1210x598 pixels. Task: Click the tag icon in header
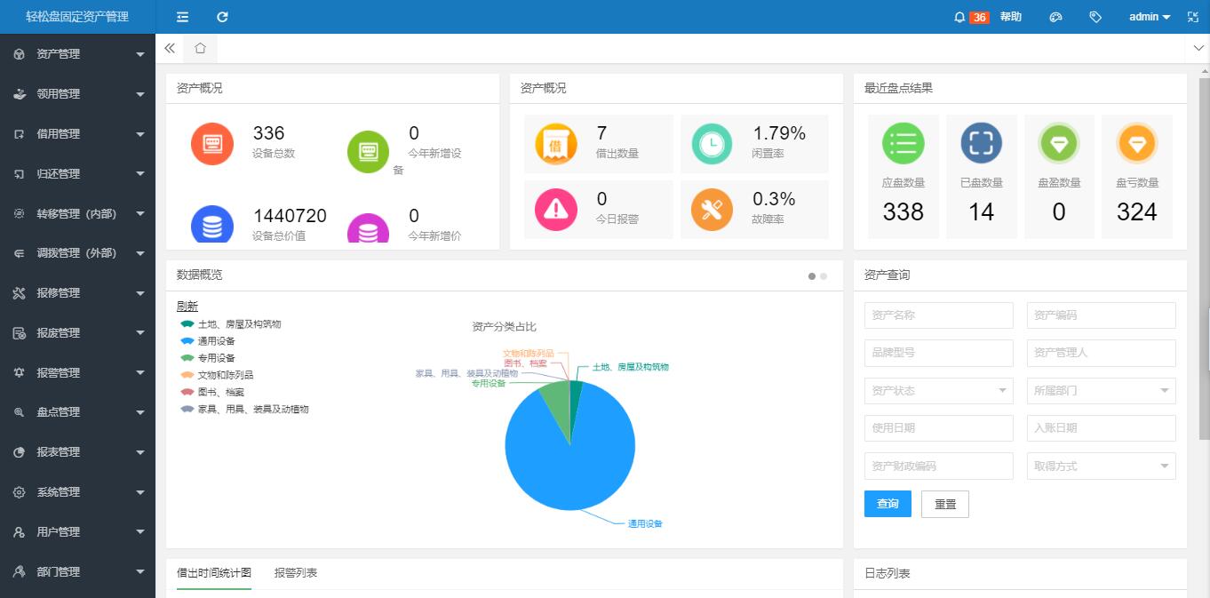1095,17
